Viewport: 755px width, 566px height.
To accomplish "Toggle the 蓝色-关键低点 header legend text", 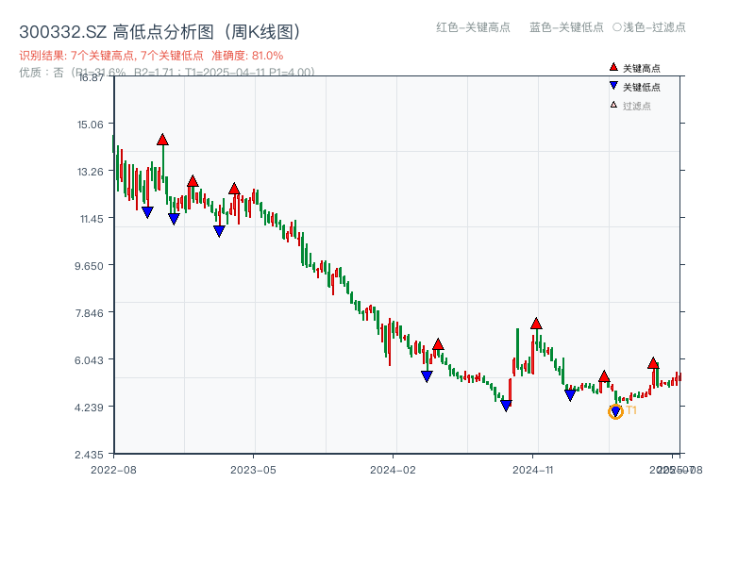I will (566, 27).
